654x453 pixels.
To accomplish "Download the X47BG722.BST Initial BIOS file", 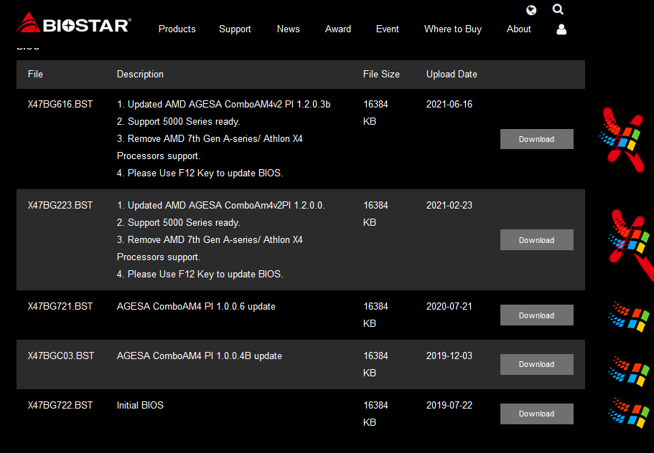I will click(x=537, y=414).
